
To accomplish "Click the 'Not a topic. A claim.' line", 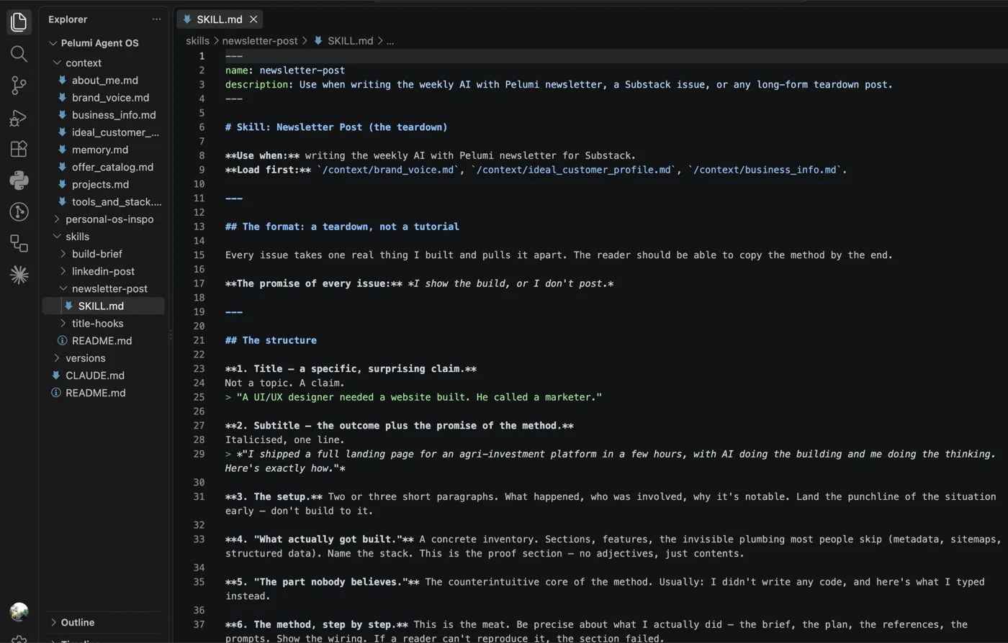I will coord(285,383).
